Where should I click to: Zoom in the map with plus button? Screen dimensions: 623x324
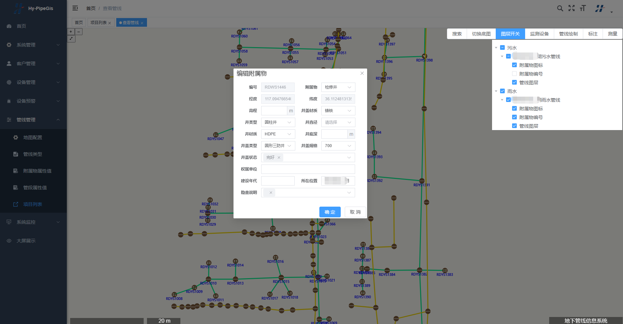point(71,32)
